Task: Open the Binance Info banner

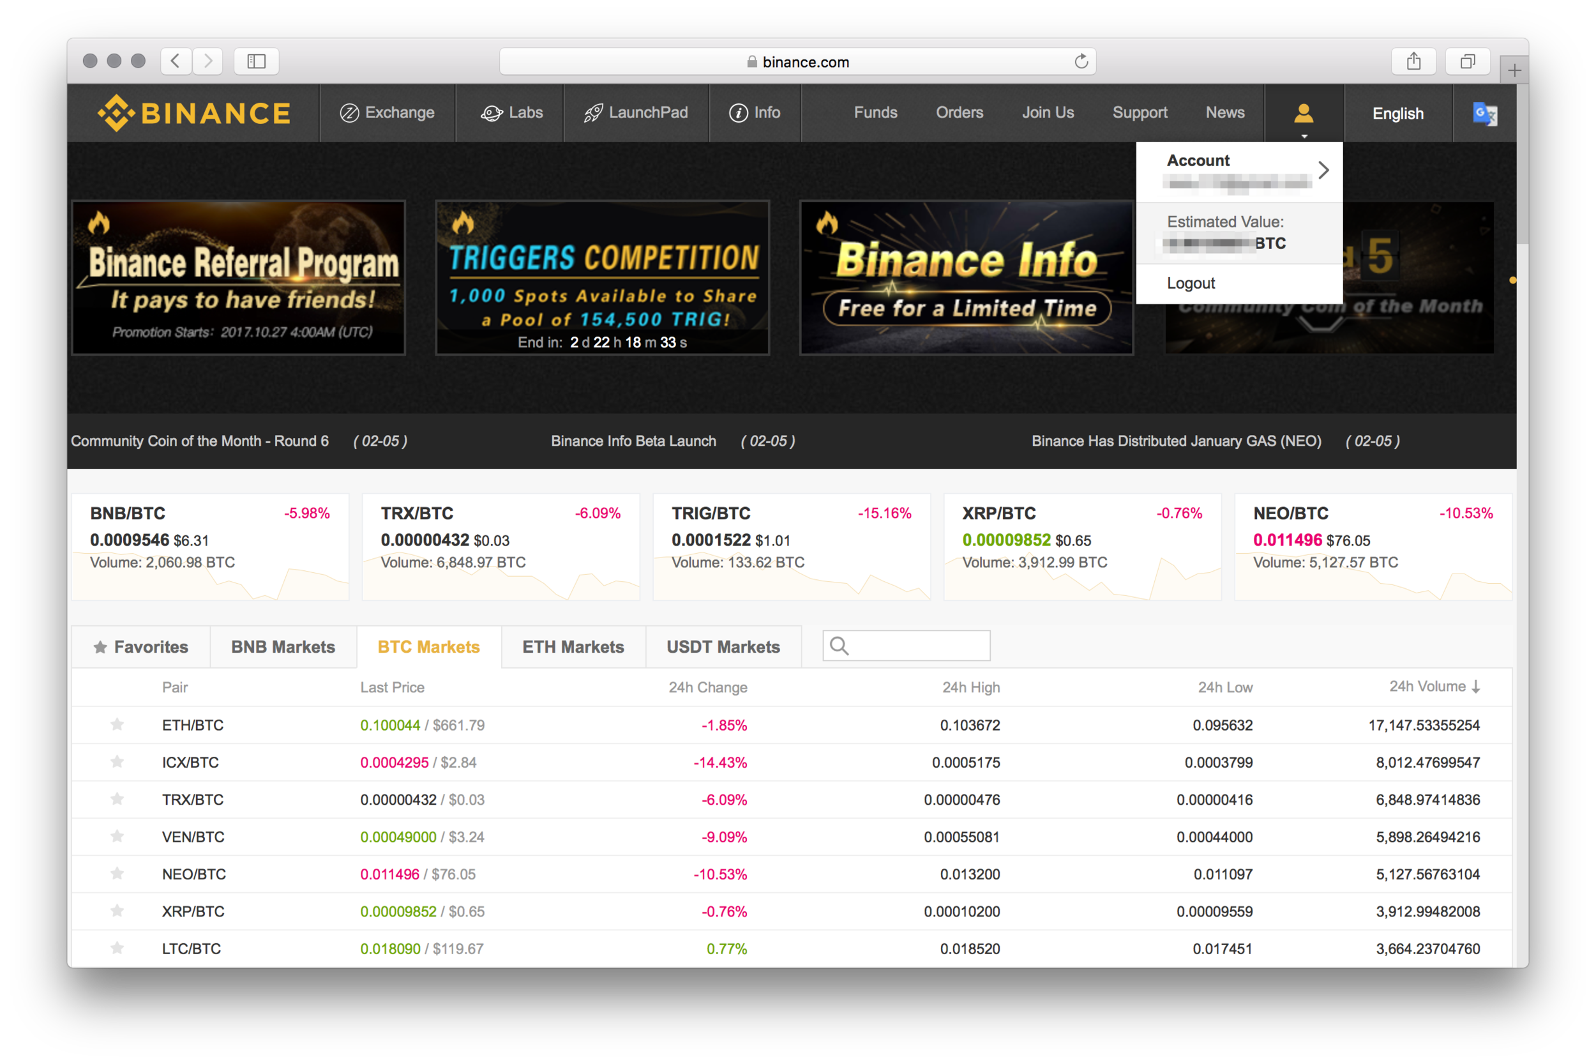Action: click(966, 278)
